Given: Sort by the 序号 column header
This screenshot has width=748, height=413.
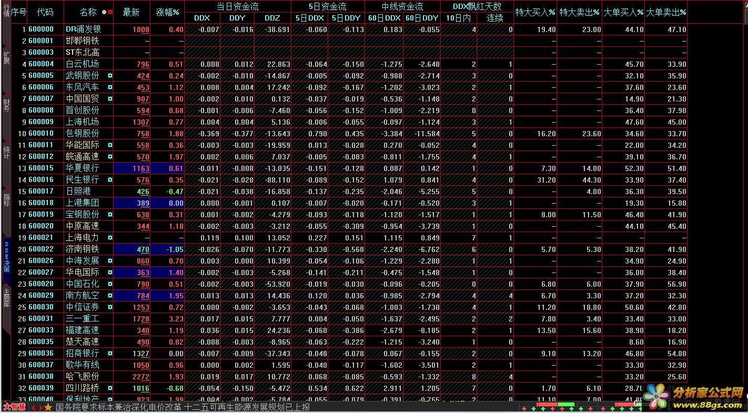Looking at the screenshot, I should pyautogui.click(x=19, y=12).
